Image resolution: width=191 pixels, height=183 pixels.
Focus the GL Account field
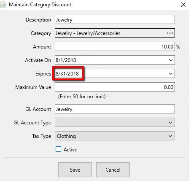[115, 109]
